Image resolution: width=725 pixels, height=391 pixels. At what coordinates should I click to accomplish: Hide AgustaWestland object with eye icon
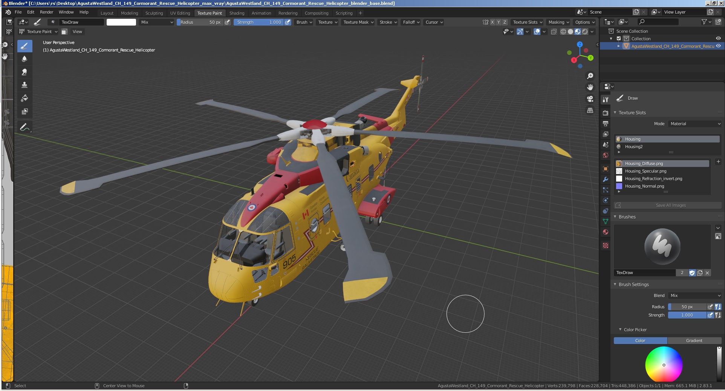click(x=718, y=46)
